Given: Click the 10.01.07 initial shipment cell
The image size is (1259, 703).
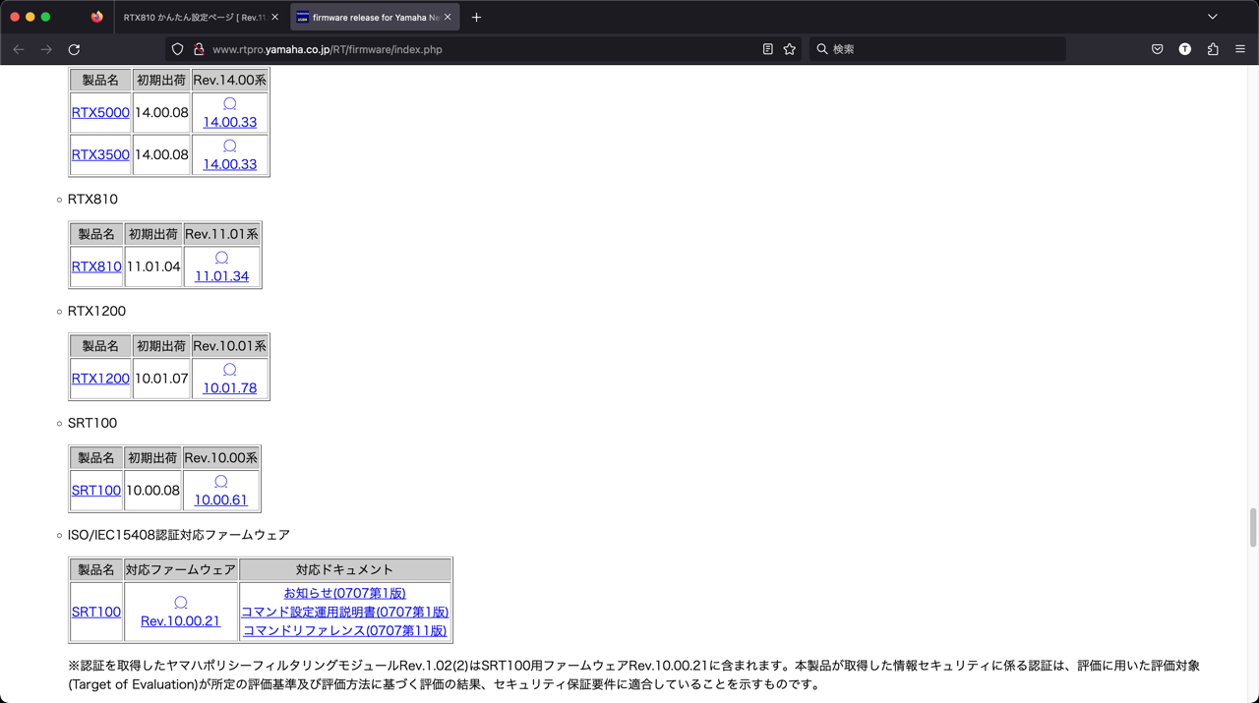Looking at the screenshot, I should 161,379.
